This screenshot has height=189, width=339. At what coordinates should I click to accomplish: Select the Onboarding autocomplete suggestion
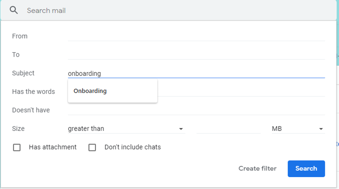point(113,91)
